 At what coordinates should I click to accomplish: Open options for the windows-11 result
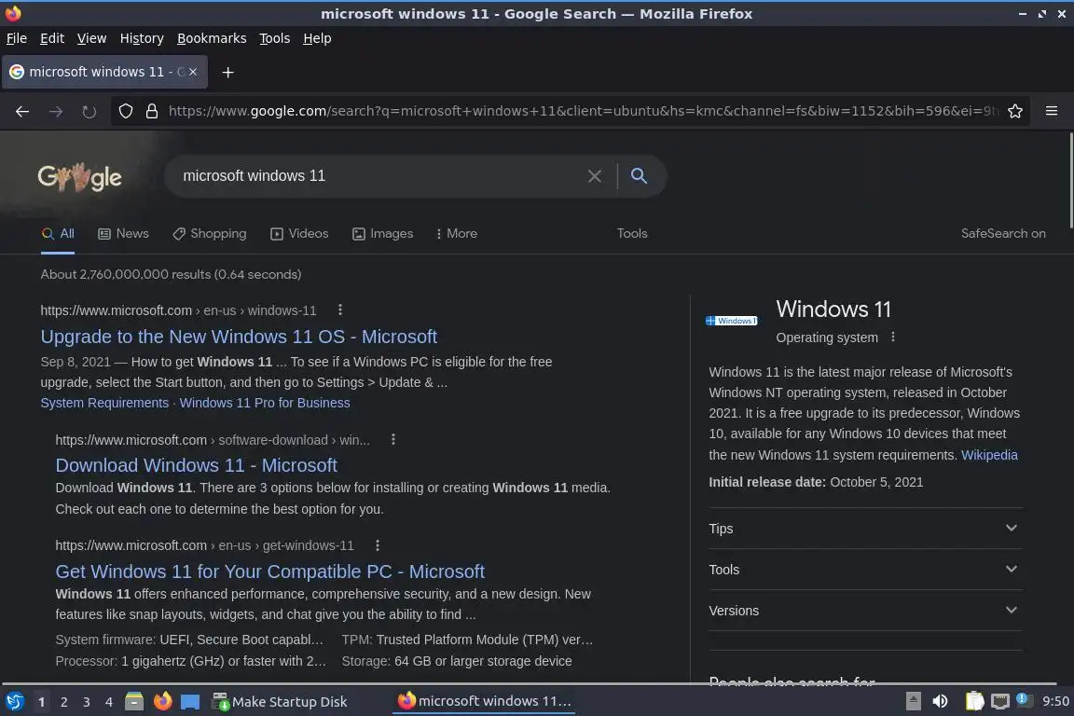pyautogui.click(x=339, y=310)
